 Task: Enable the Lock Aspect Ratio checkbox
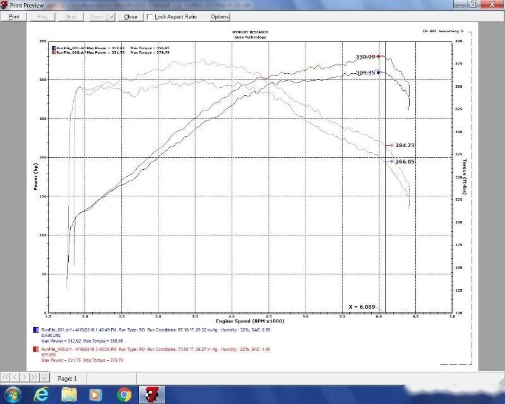[x=150, y=16]
